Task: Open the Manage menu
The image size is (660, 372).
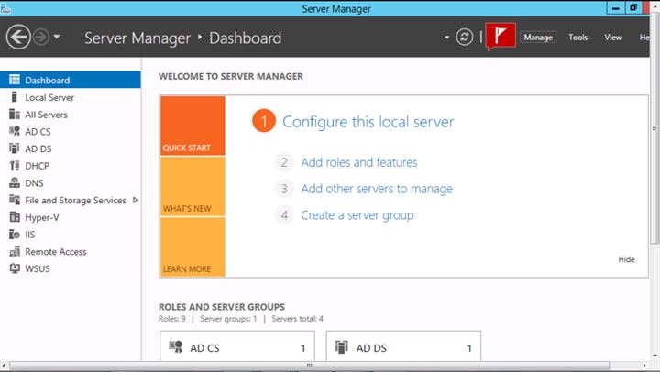Action: 537,38
